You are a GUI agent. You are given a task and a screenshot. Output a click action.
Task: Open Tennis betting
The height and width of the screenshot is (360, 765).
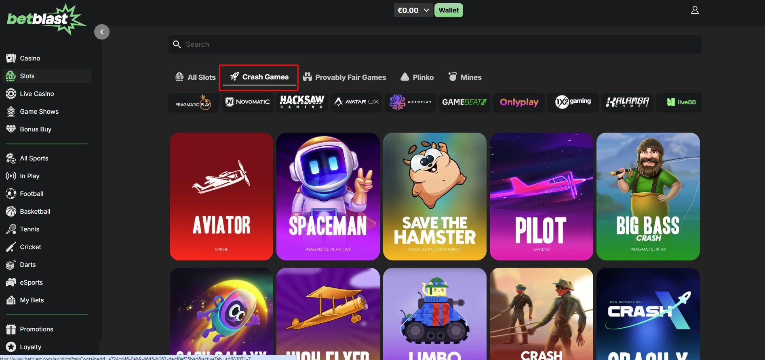click(x=47, y=229)
